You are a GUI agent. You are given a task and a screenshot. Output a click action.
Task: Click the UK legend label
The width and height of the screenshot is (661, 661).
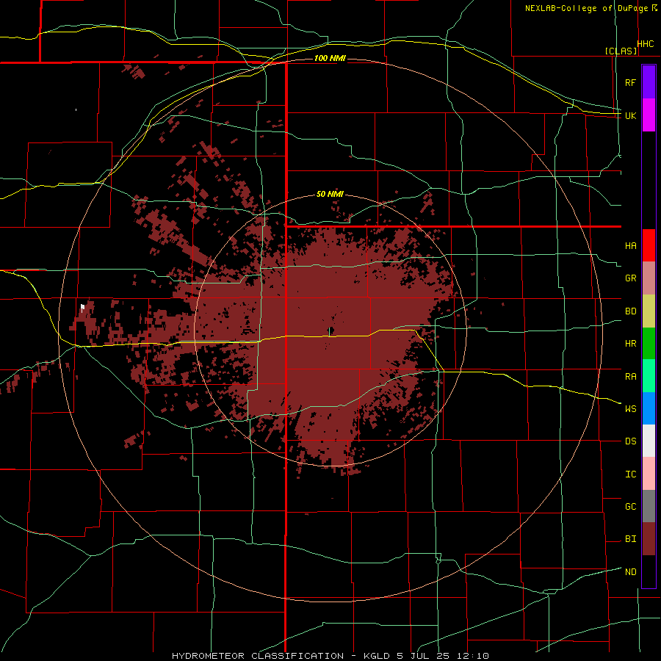click(630, 115)
